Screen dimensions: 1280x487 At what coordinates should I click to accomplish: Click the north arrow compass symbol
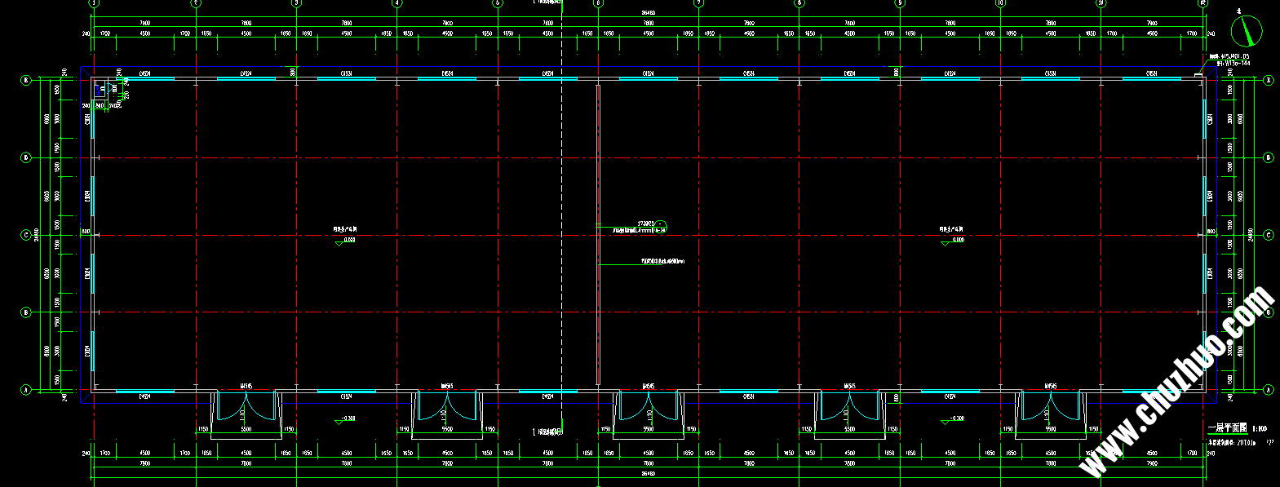(x=1246, y=31)
